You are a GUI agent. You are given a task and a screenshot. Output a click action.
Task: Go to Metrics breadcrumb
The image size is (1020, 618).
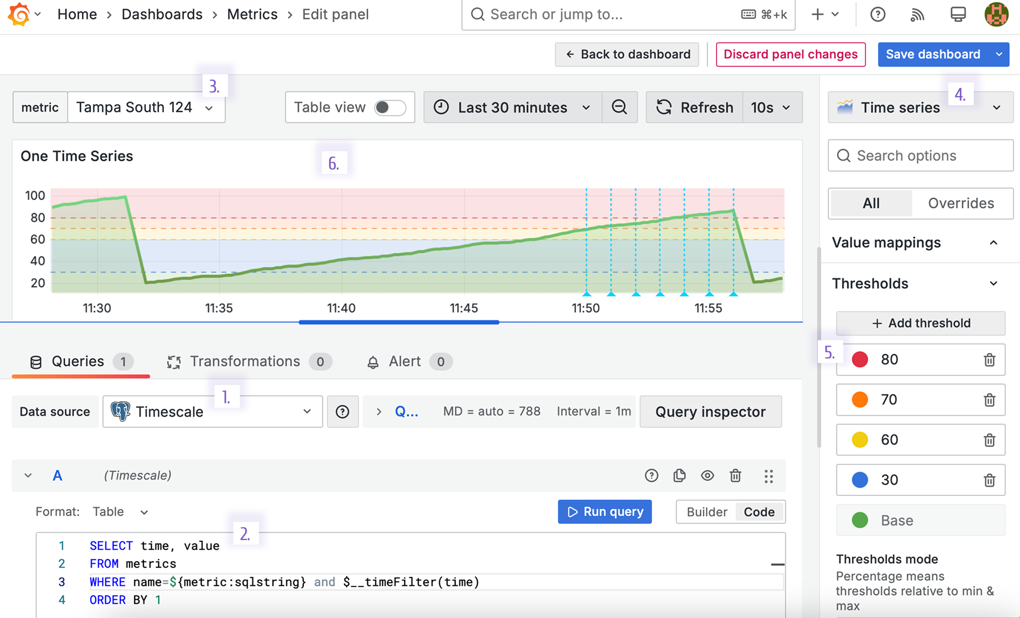click(252, 14)
